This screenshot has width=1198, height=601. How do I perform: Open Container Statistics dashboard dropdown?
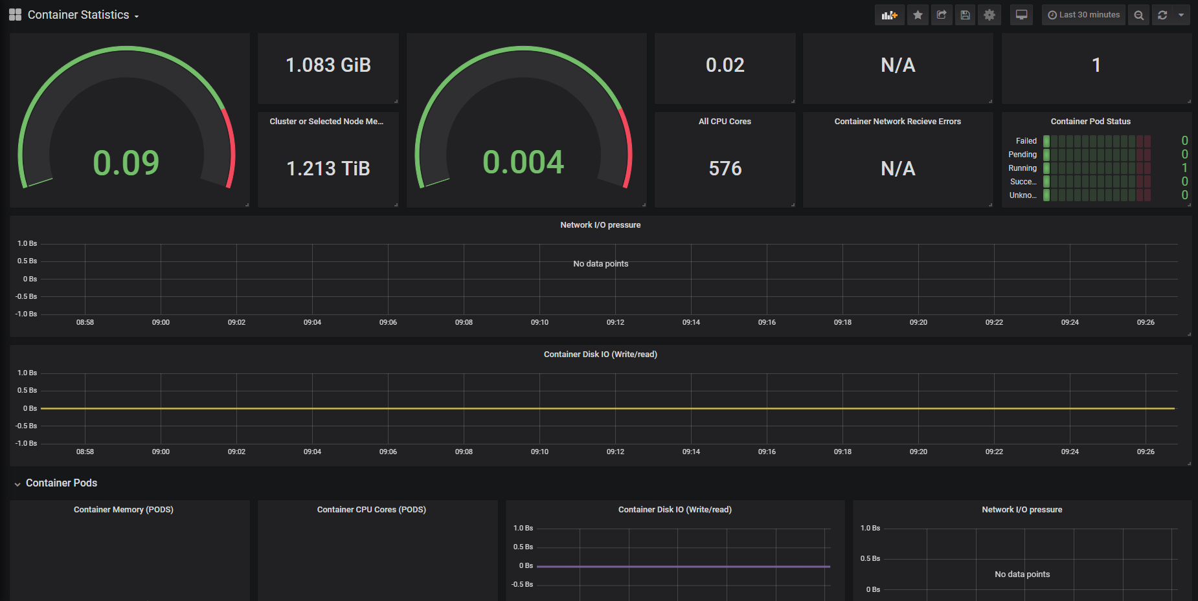(x=83, y=15)
